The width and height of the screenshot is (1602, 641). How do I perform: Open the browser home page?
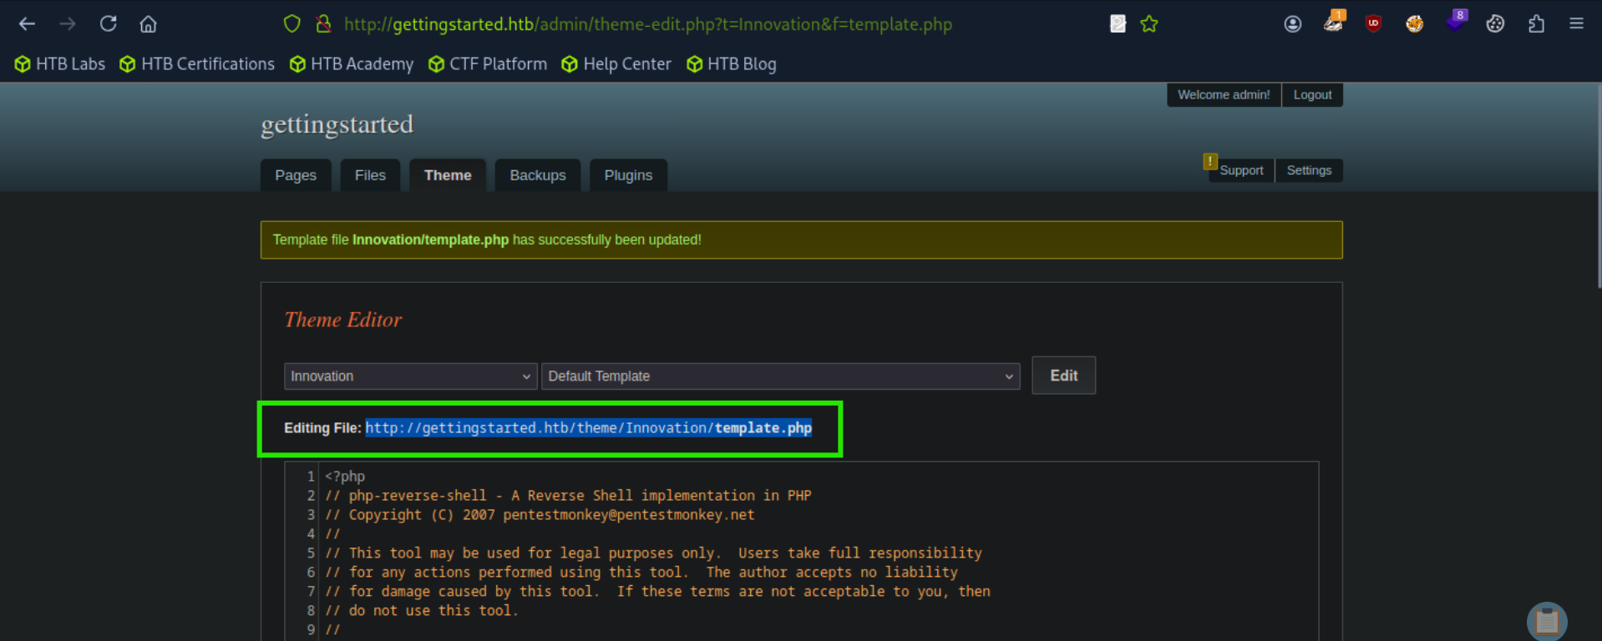coord(148,24)
